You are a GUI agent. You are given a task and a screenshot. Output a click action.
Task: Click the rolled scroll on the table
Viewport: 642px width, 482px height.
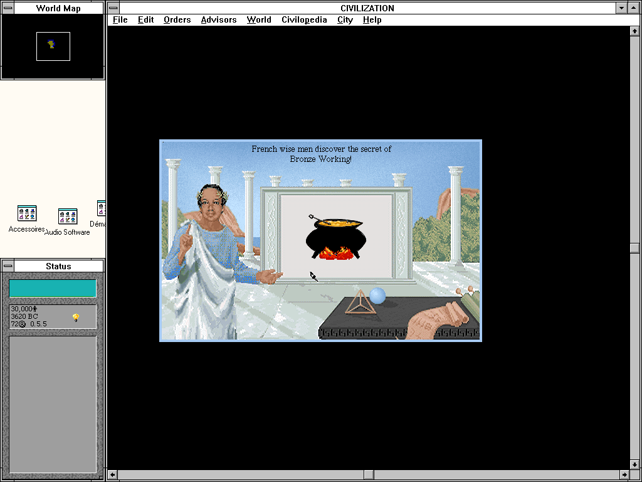click(438, 322)
